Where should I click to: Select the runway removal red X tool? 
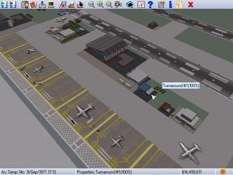[63, 4]
